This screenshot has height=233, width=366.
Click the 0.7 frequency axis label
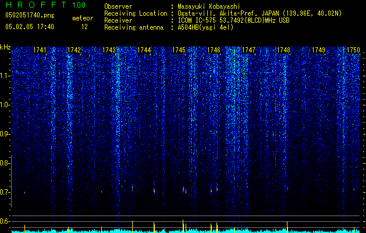click(5, 192)
